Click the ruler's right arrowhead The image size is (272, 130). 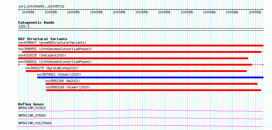tap(262, 9)
